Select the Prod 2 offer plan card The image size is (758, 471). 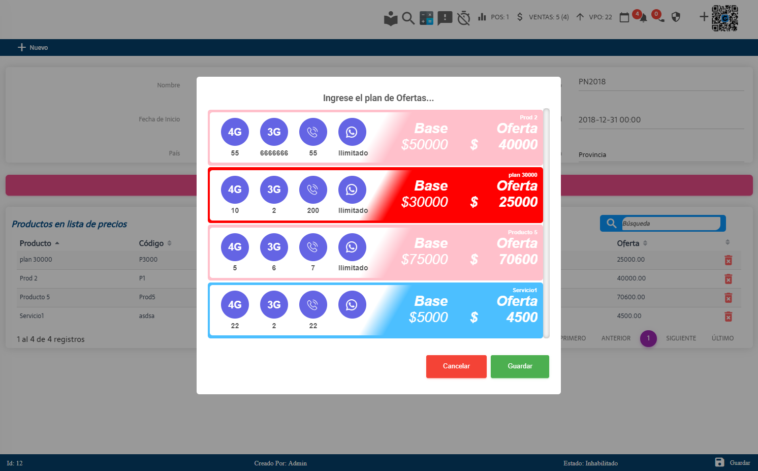pyautogui.click(x=375, y=137)
